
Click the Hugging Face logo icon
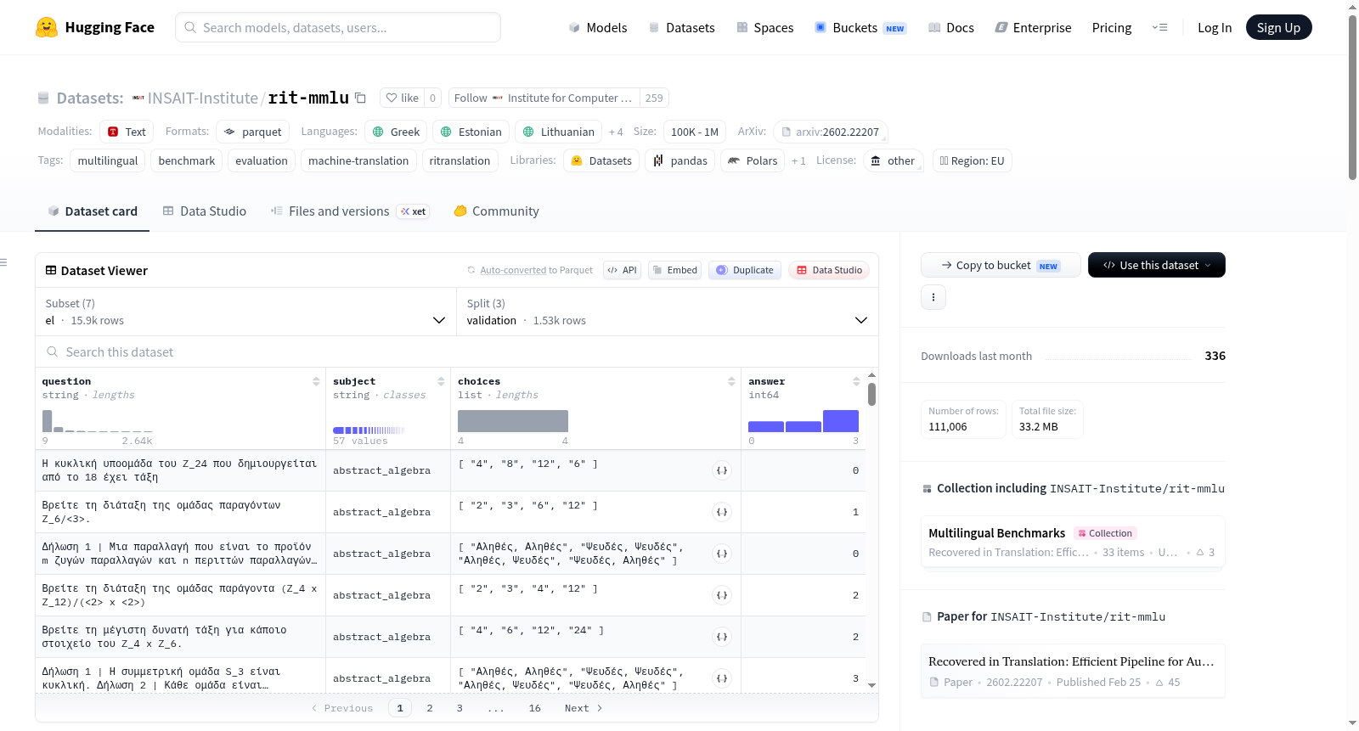(47, 27)
